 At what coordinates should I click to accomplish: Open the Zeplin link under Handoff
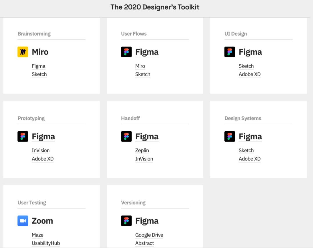pos(142,150)
